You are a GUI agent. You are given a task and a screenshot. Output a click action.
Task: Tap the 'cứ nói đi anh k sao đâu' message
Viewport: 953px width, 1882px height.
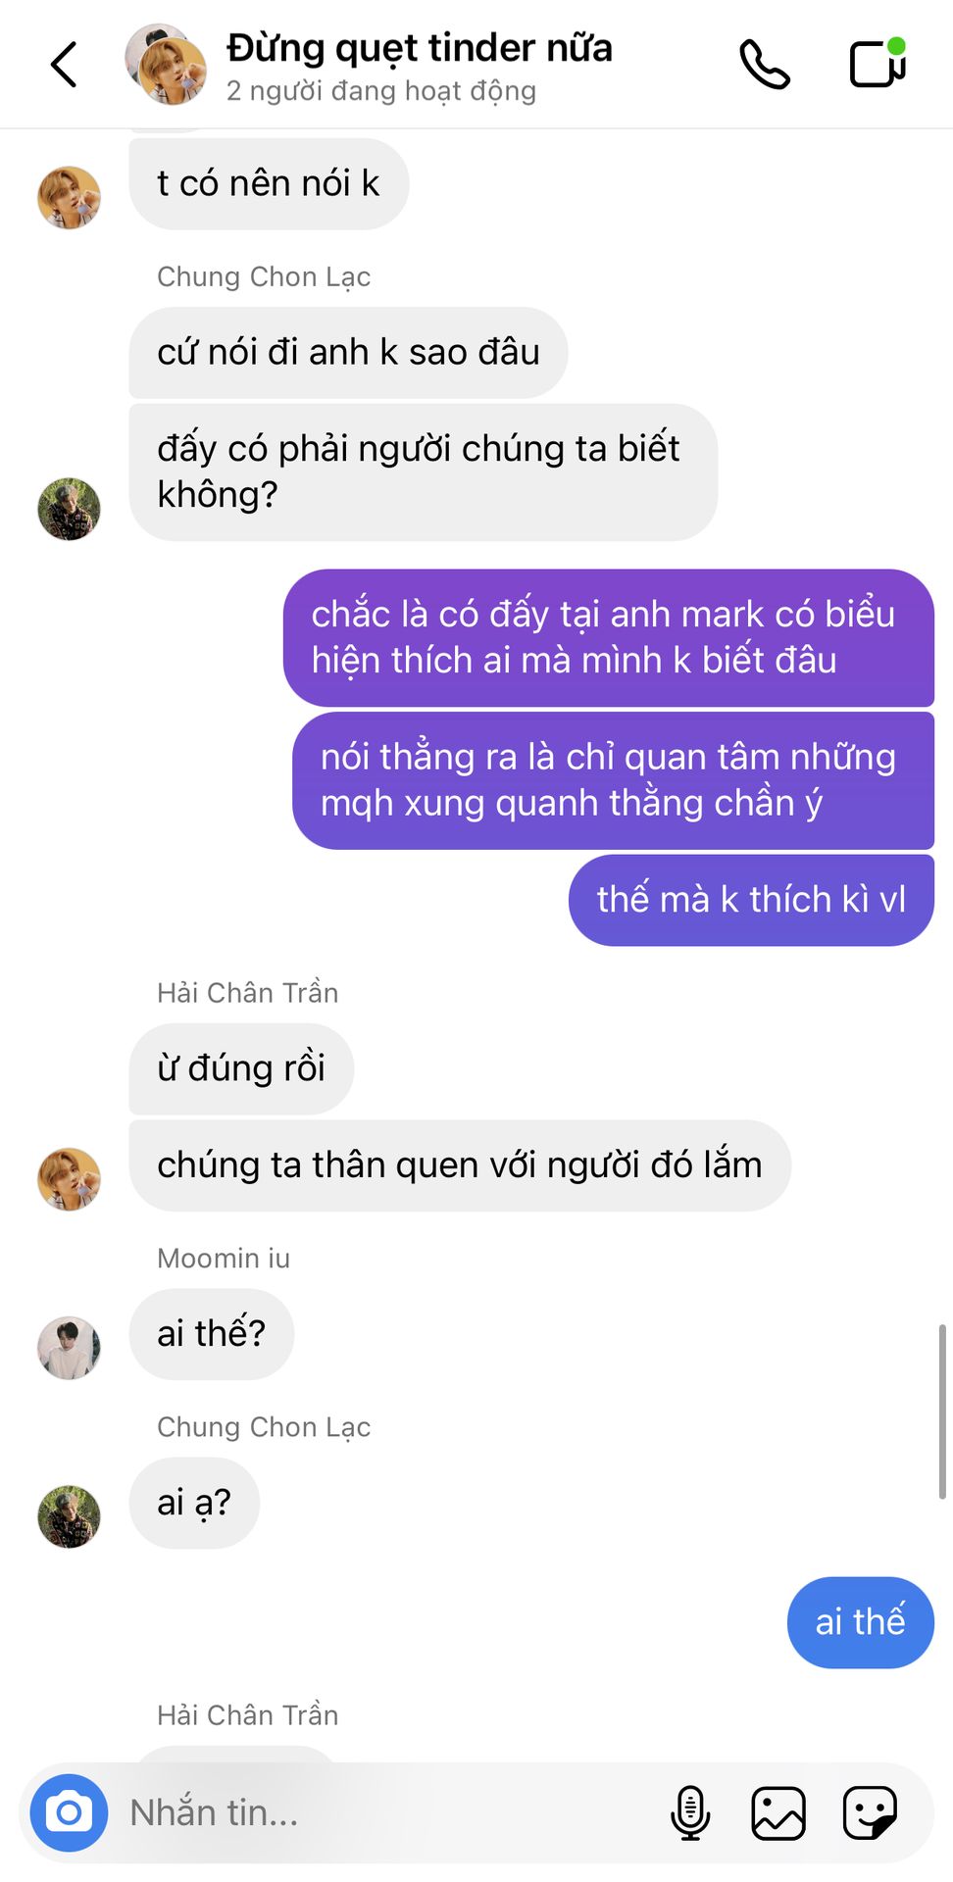[x=348, y=353]
